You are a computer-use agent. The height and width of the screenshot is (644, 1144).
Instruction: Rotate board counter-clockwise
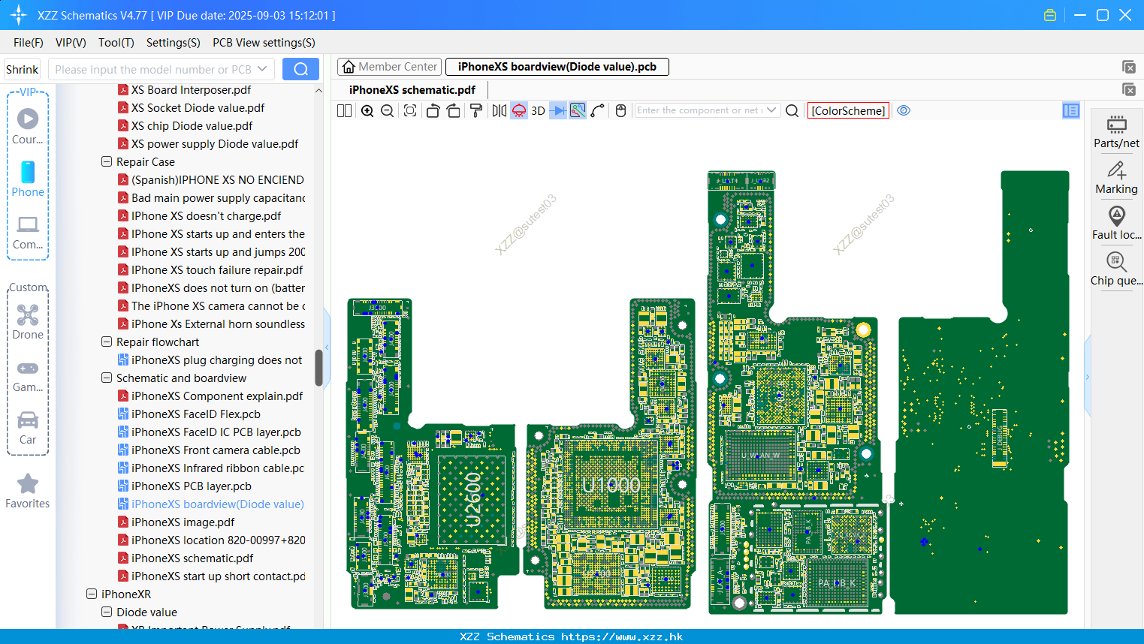pos(433,110)
